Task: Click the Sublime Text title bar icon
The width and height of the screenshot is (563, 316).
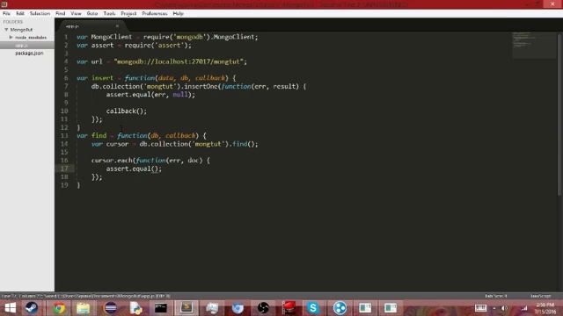Action: [4, 4]
